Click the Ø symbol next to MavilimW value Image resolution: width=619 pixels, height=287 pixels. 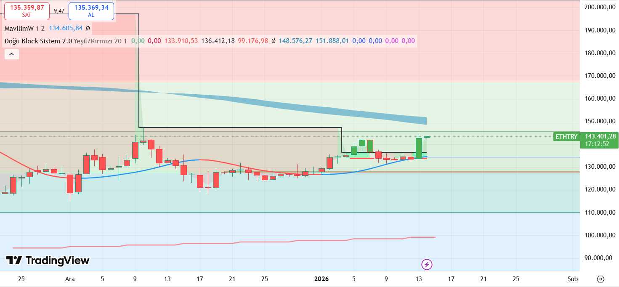(88, 28)
